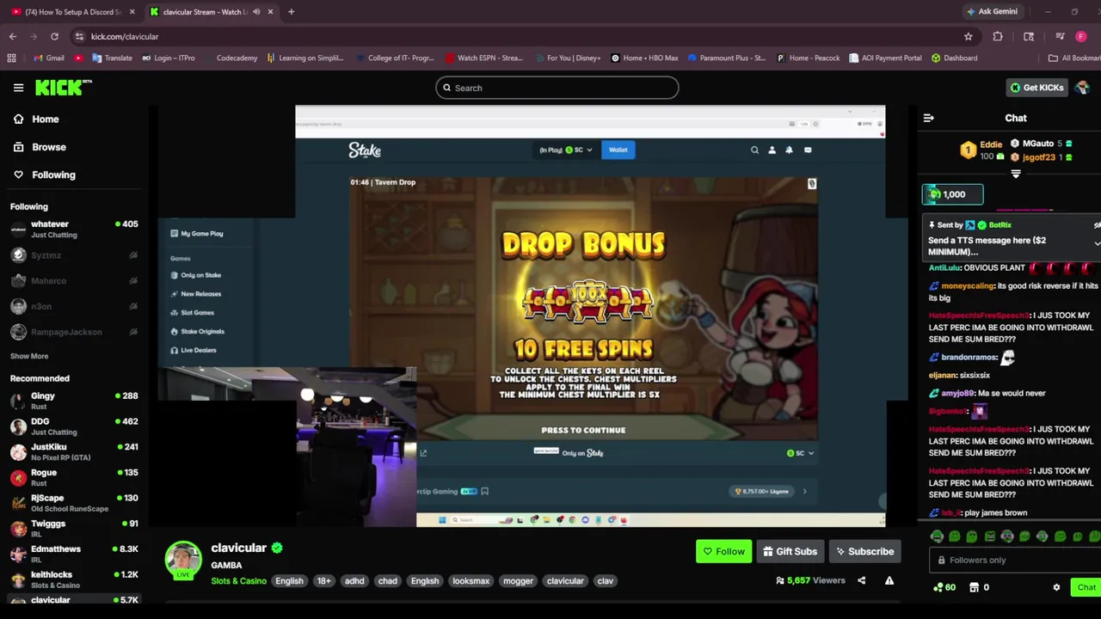Open site information icon in address bar

[x=79, y=36]
